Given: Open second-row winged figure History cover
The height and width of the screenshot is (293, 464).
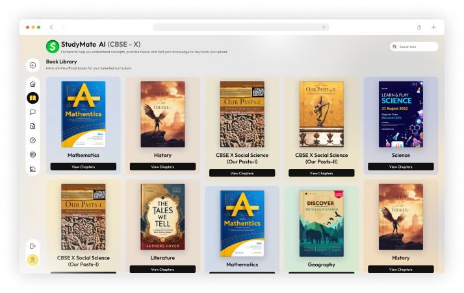Looking at the screenshot, I should click(401, 217).
